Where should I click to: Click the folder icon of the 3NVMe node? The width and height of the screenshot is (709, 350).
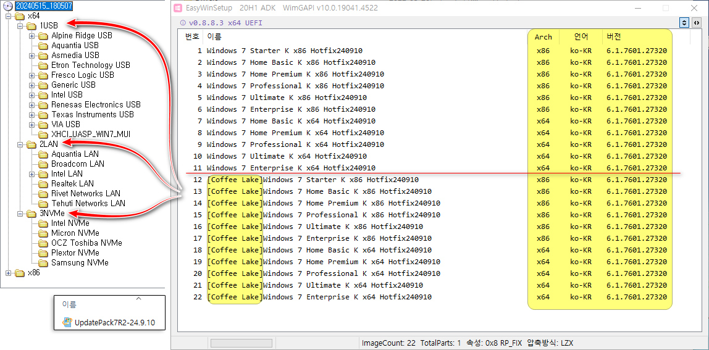31,214
